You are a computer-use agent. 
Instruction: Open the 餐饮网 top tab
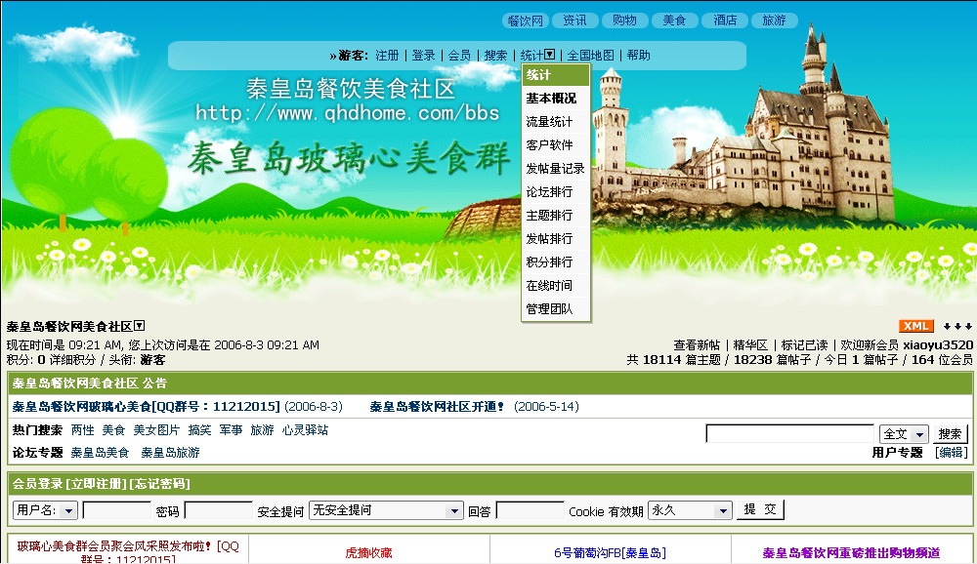[x=526, y=20]
